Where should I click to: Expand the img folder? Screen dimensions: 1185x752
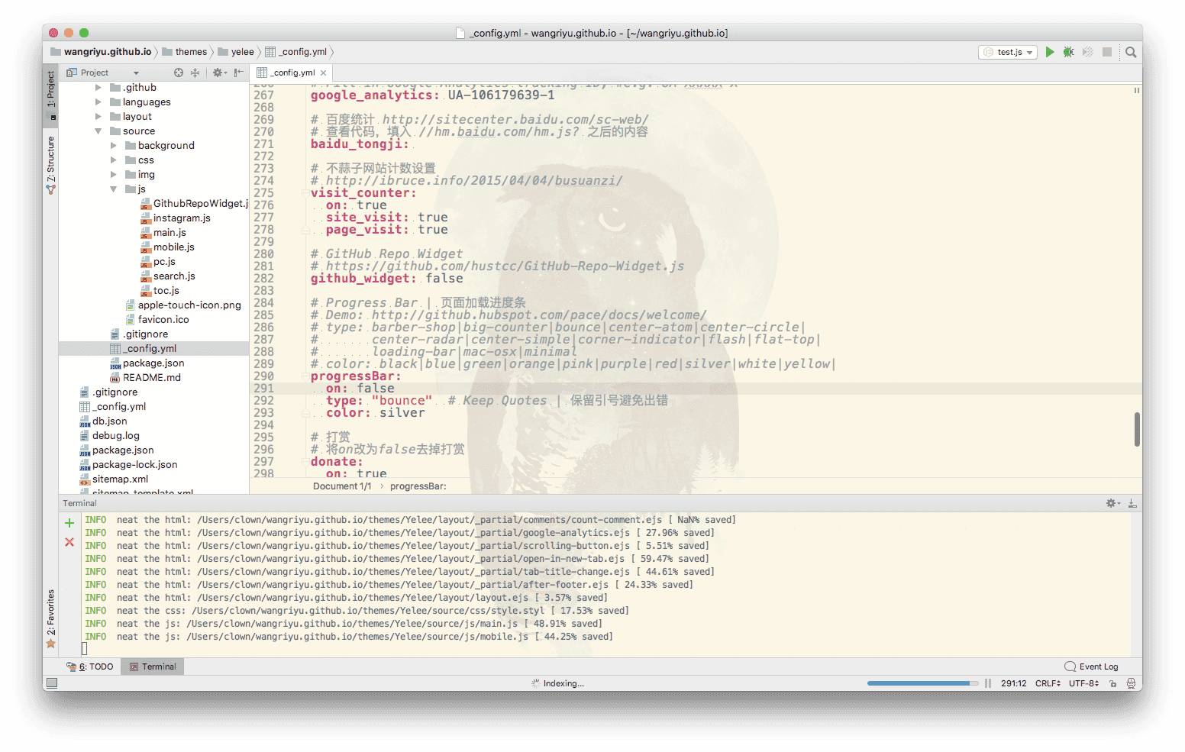click(113, 175)
